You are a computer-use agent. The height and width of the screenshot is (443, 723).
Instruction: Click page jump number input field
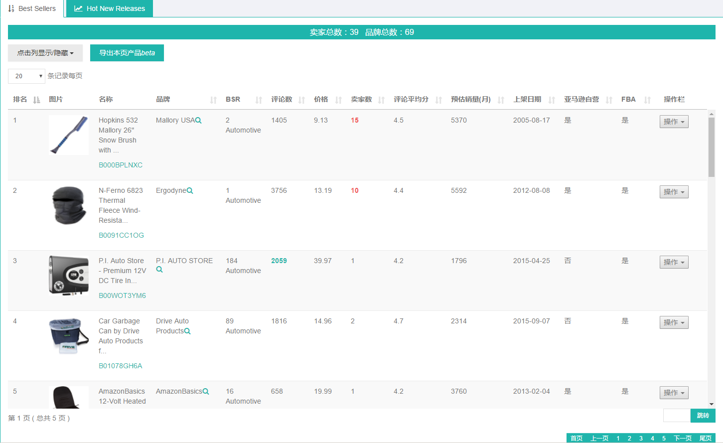[677, 416]
